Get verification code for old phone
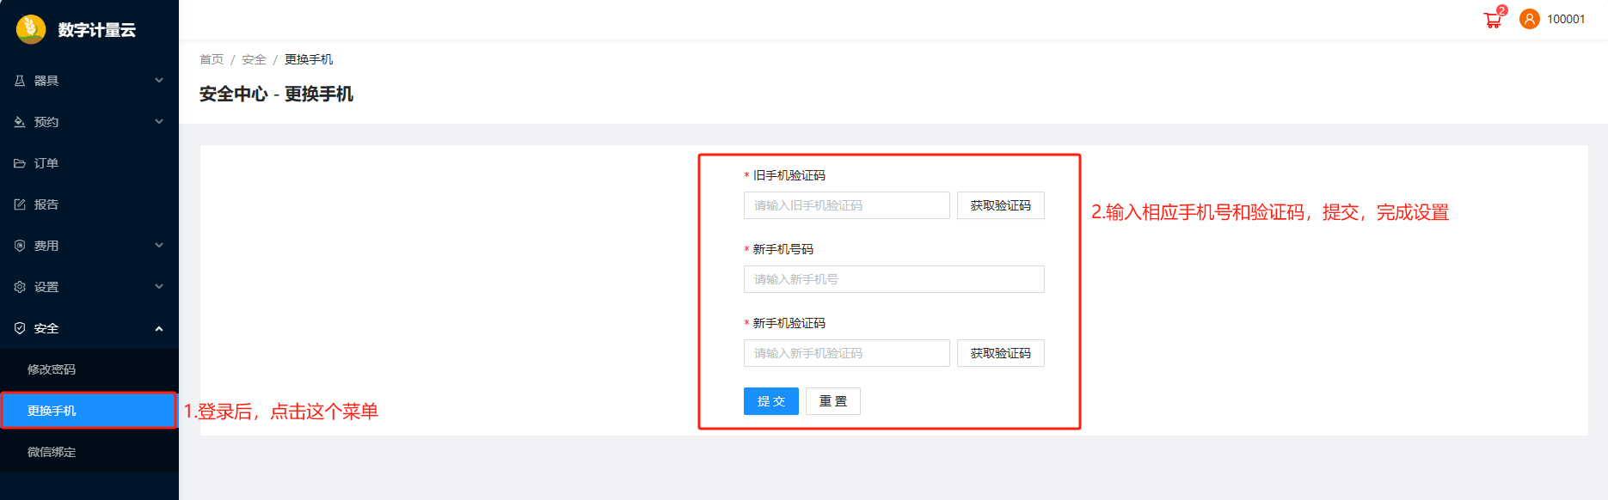The width and height of the screenshot is (1608, 500). pos(1000,205)
